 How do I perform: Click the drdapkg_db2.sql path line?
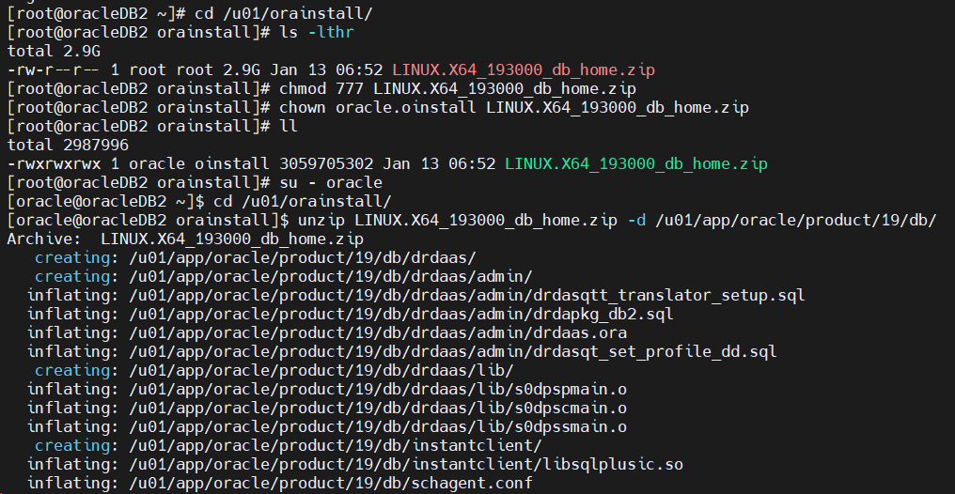click(x=401, y=314)
